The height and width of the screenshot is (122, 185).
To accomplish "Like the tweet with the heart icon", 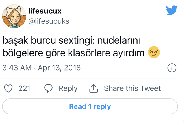I will pos(9,88).
